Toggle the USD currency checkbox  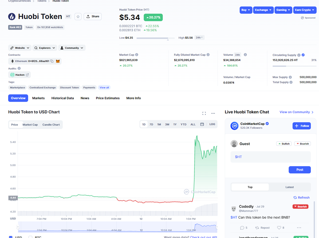click(x=11, y=237)
